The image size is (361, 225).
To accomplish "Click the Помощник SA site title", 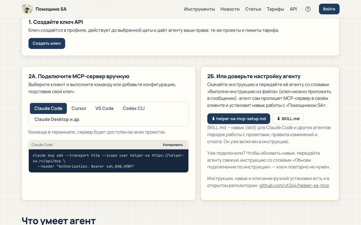I will (x=51, y=9).
